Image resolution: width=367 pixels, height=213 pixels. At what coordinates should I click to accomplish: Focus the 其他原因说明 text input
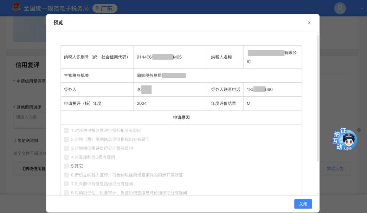pyautogui.click(x=30, y=120)
